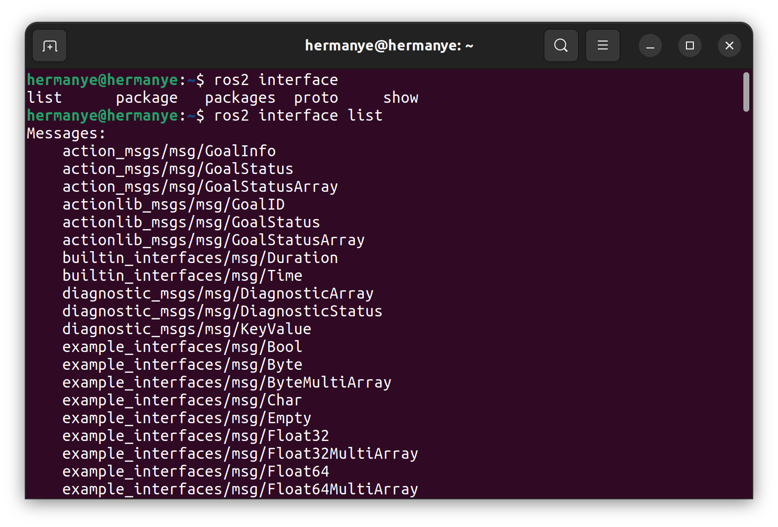Click the terminal vertical scrollbar handle
This screenshot has width=778, height=527.
point(746,92)
